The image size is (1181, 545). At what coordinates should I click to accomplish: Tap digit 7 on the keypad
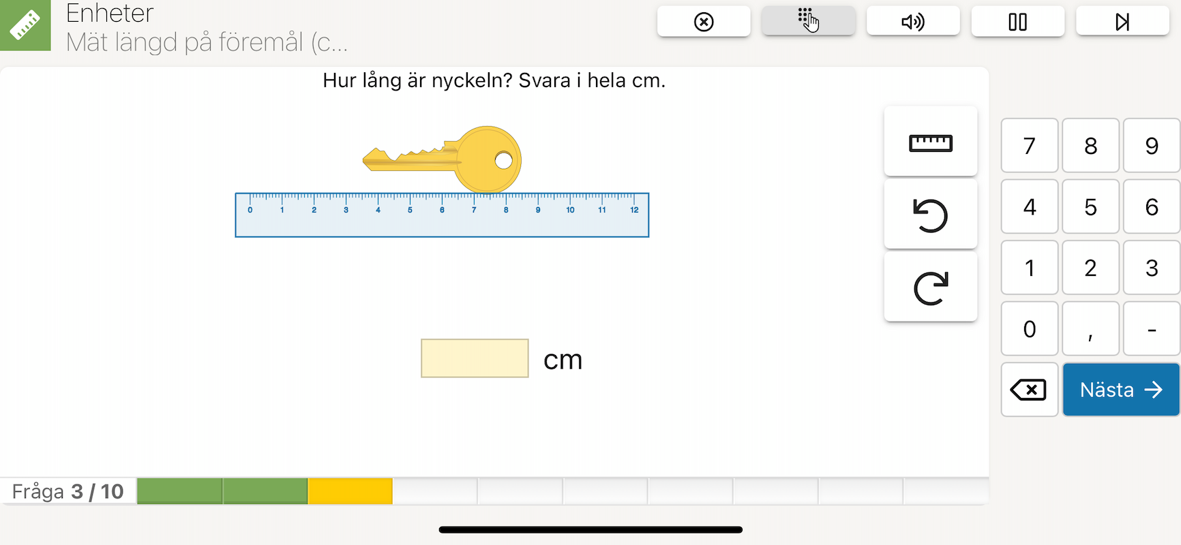coord(1029,146)
